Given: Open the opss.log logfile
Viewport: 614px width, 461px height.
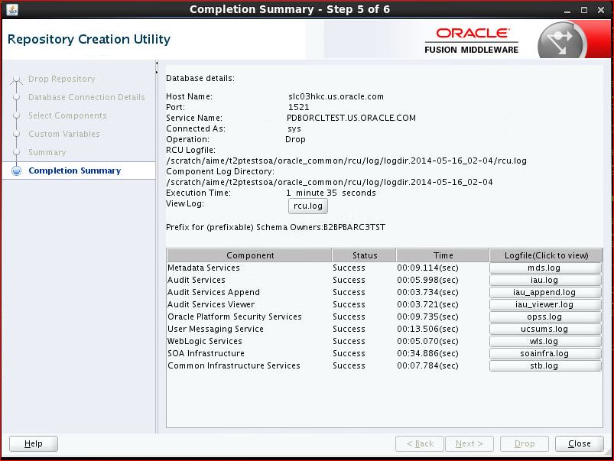Looking at the screenshot, I should point(545,317).
